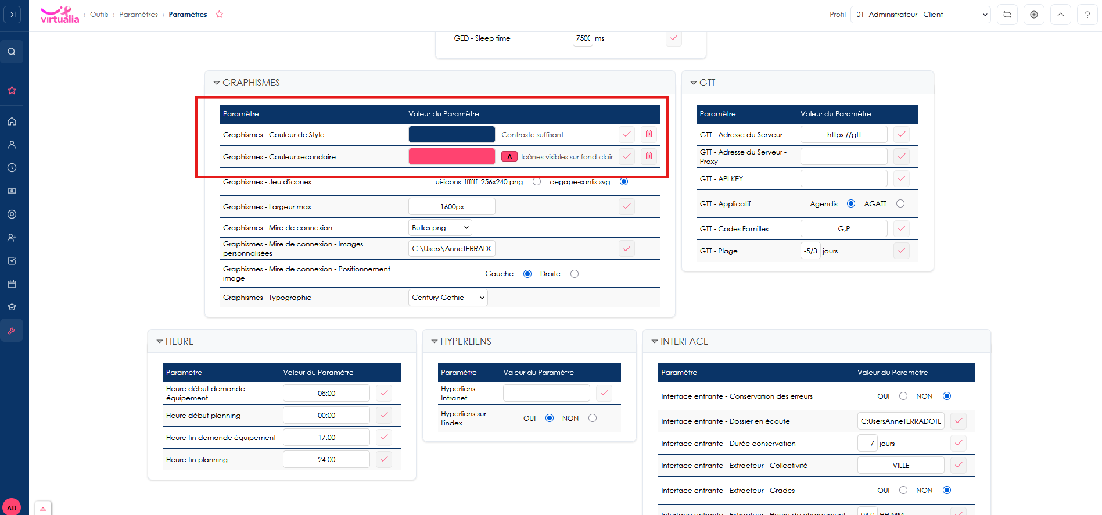Collapse the HEURE section

[160, 341]
